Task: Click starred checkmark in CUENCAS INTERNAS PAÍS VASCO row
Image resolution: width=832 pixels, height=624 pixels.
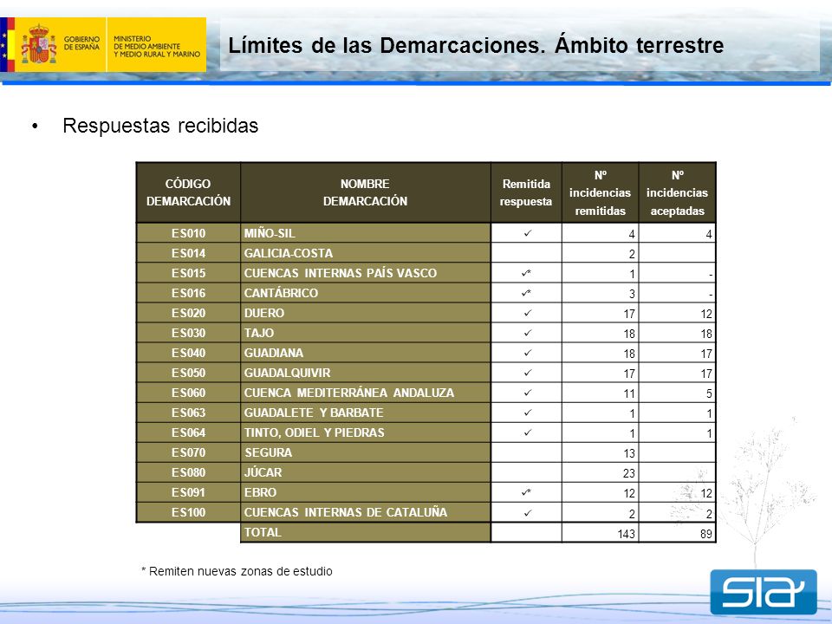Action: click(x=526, y=273)
